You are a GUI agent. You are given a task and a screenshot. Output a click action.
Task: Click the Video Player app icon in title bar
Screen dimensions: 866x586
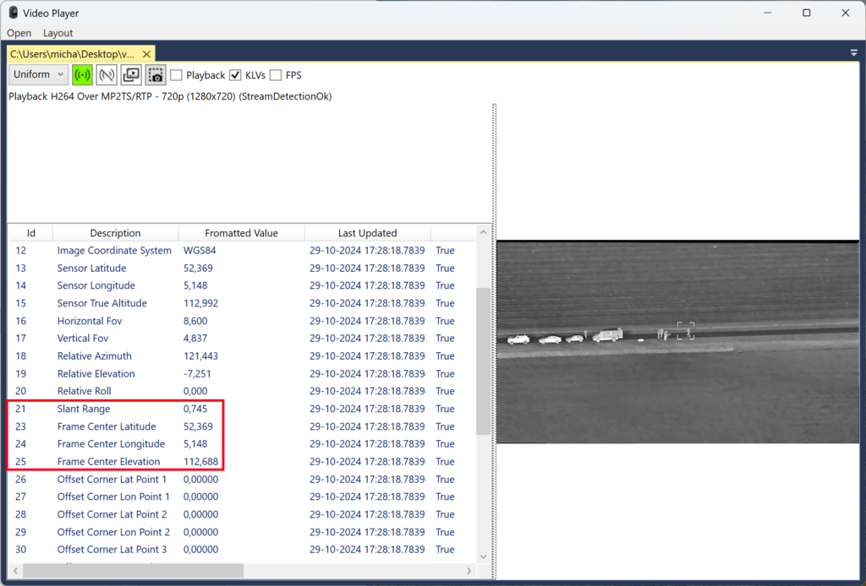(x=14, y=13)
